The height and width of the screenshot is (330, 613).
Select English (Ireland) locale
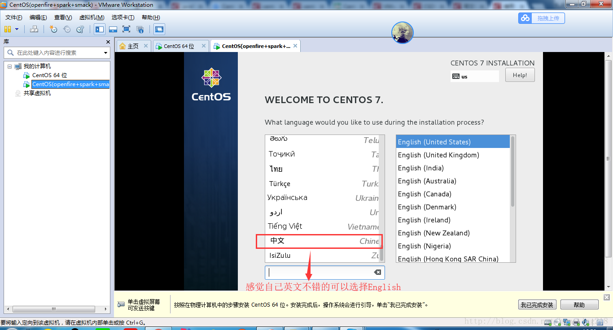(453, 220)
